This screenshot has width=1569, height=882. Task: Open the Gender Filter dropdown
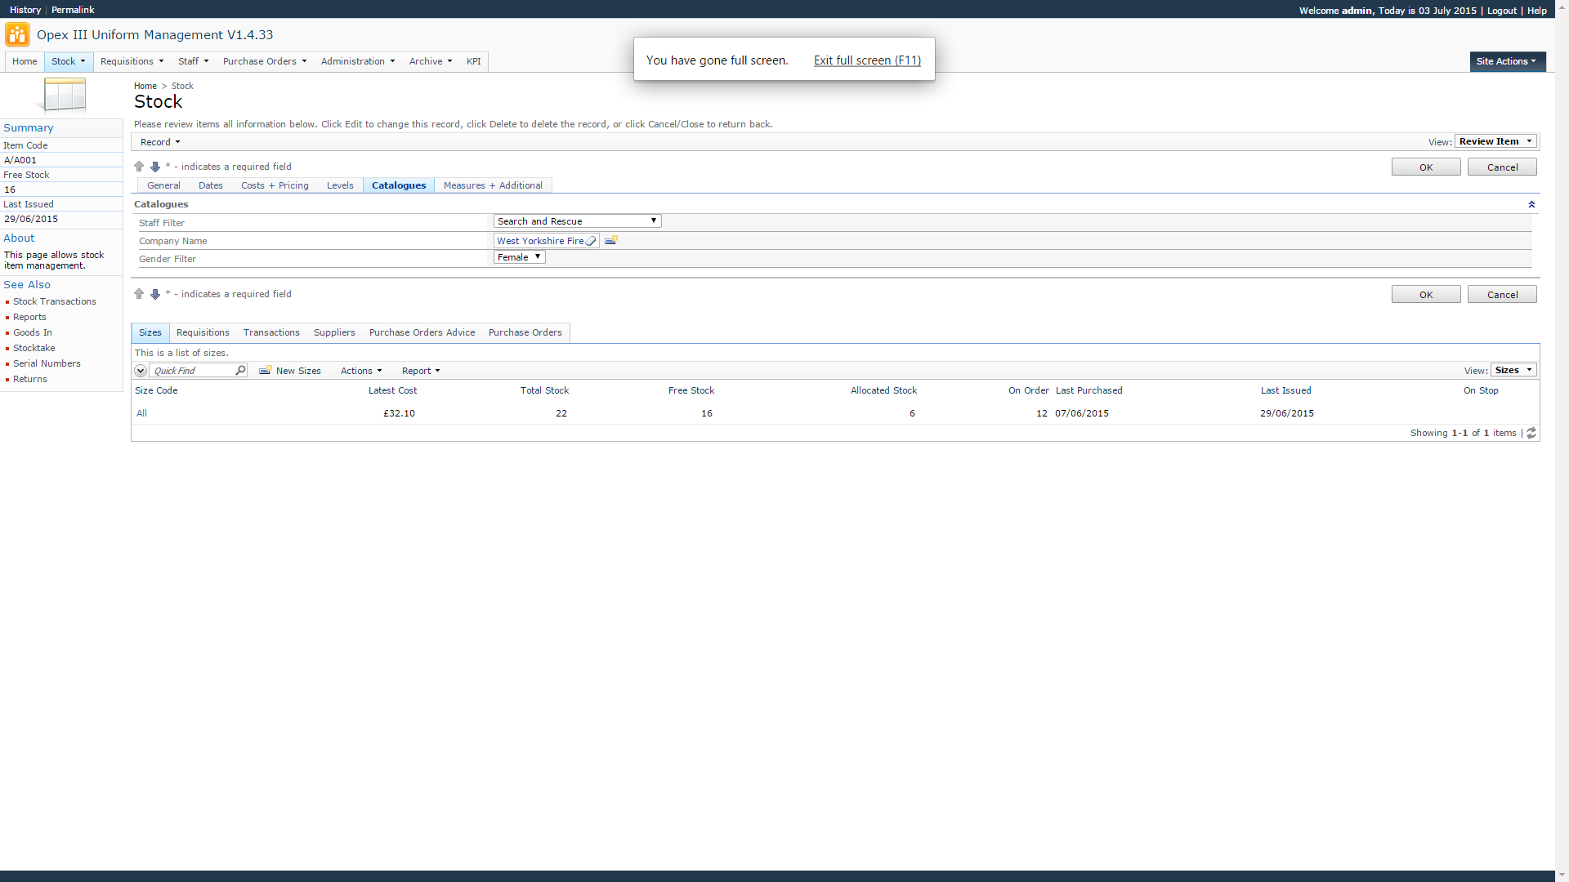coord(519,257)
